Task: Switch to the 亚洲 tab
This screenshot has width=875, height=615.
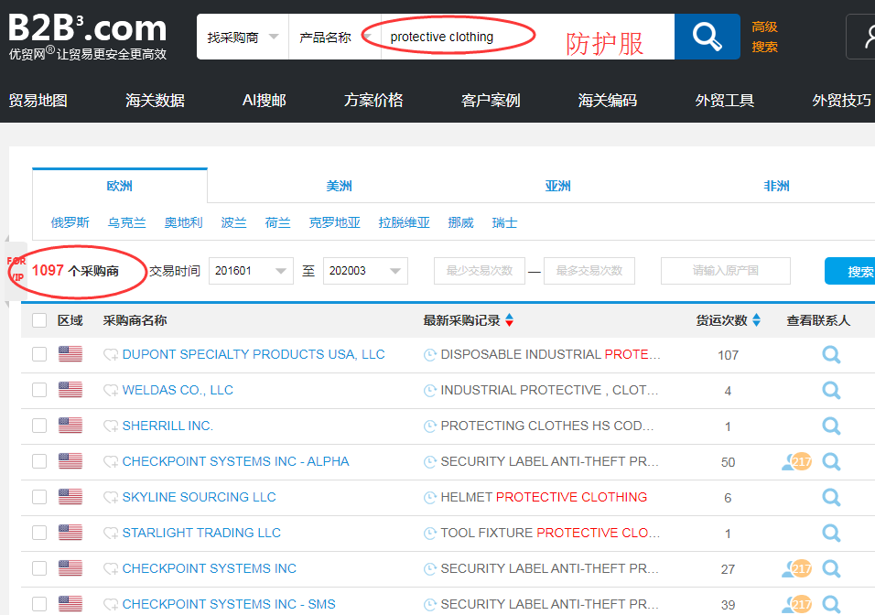Action: (x=557, y=186)
